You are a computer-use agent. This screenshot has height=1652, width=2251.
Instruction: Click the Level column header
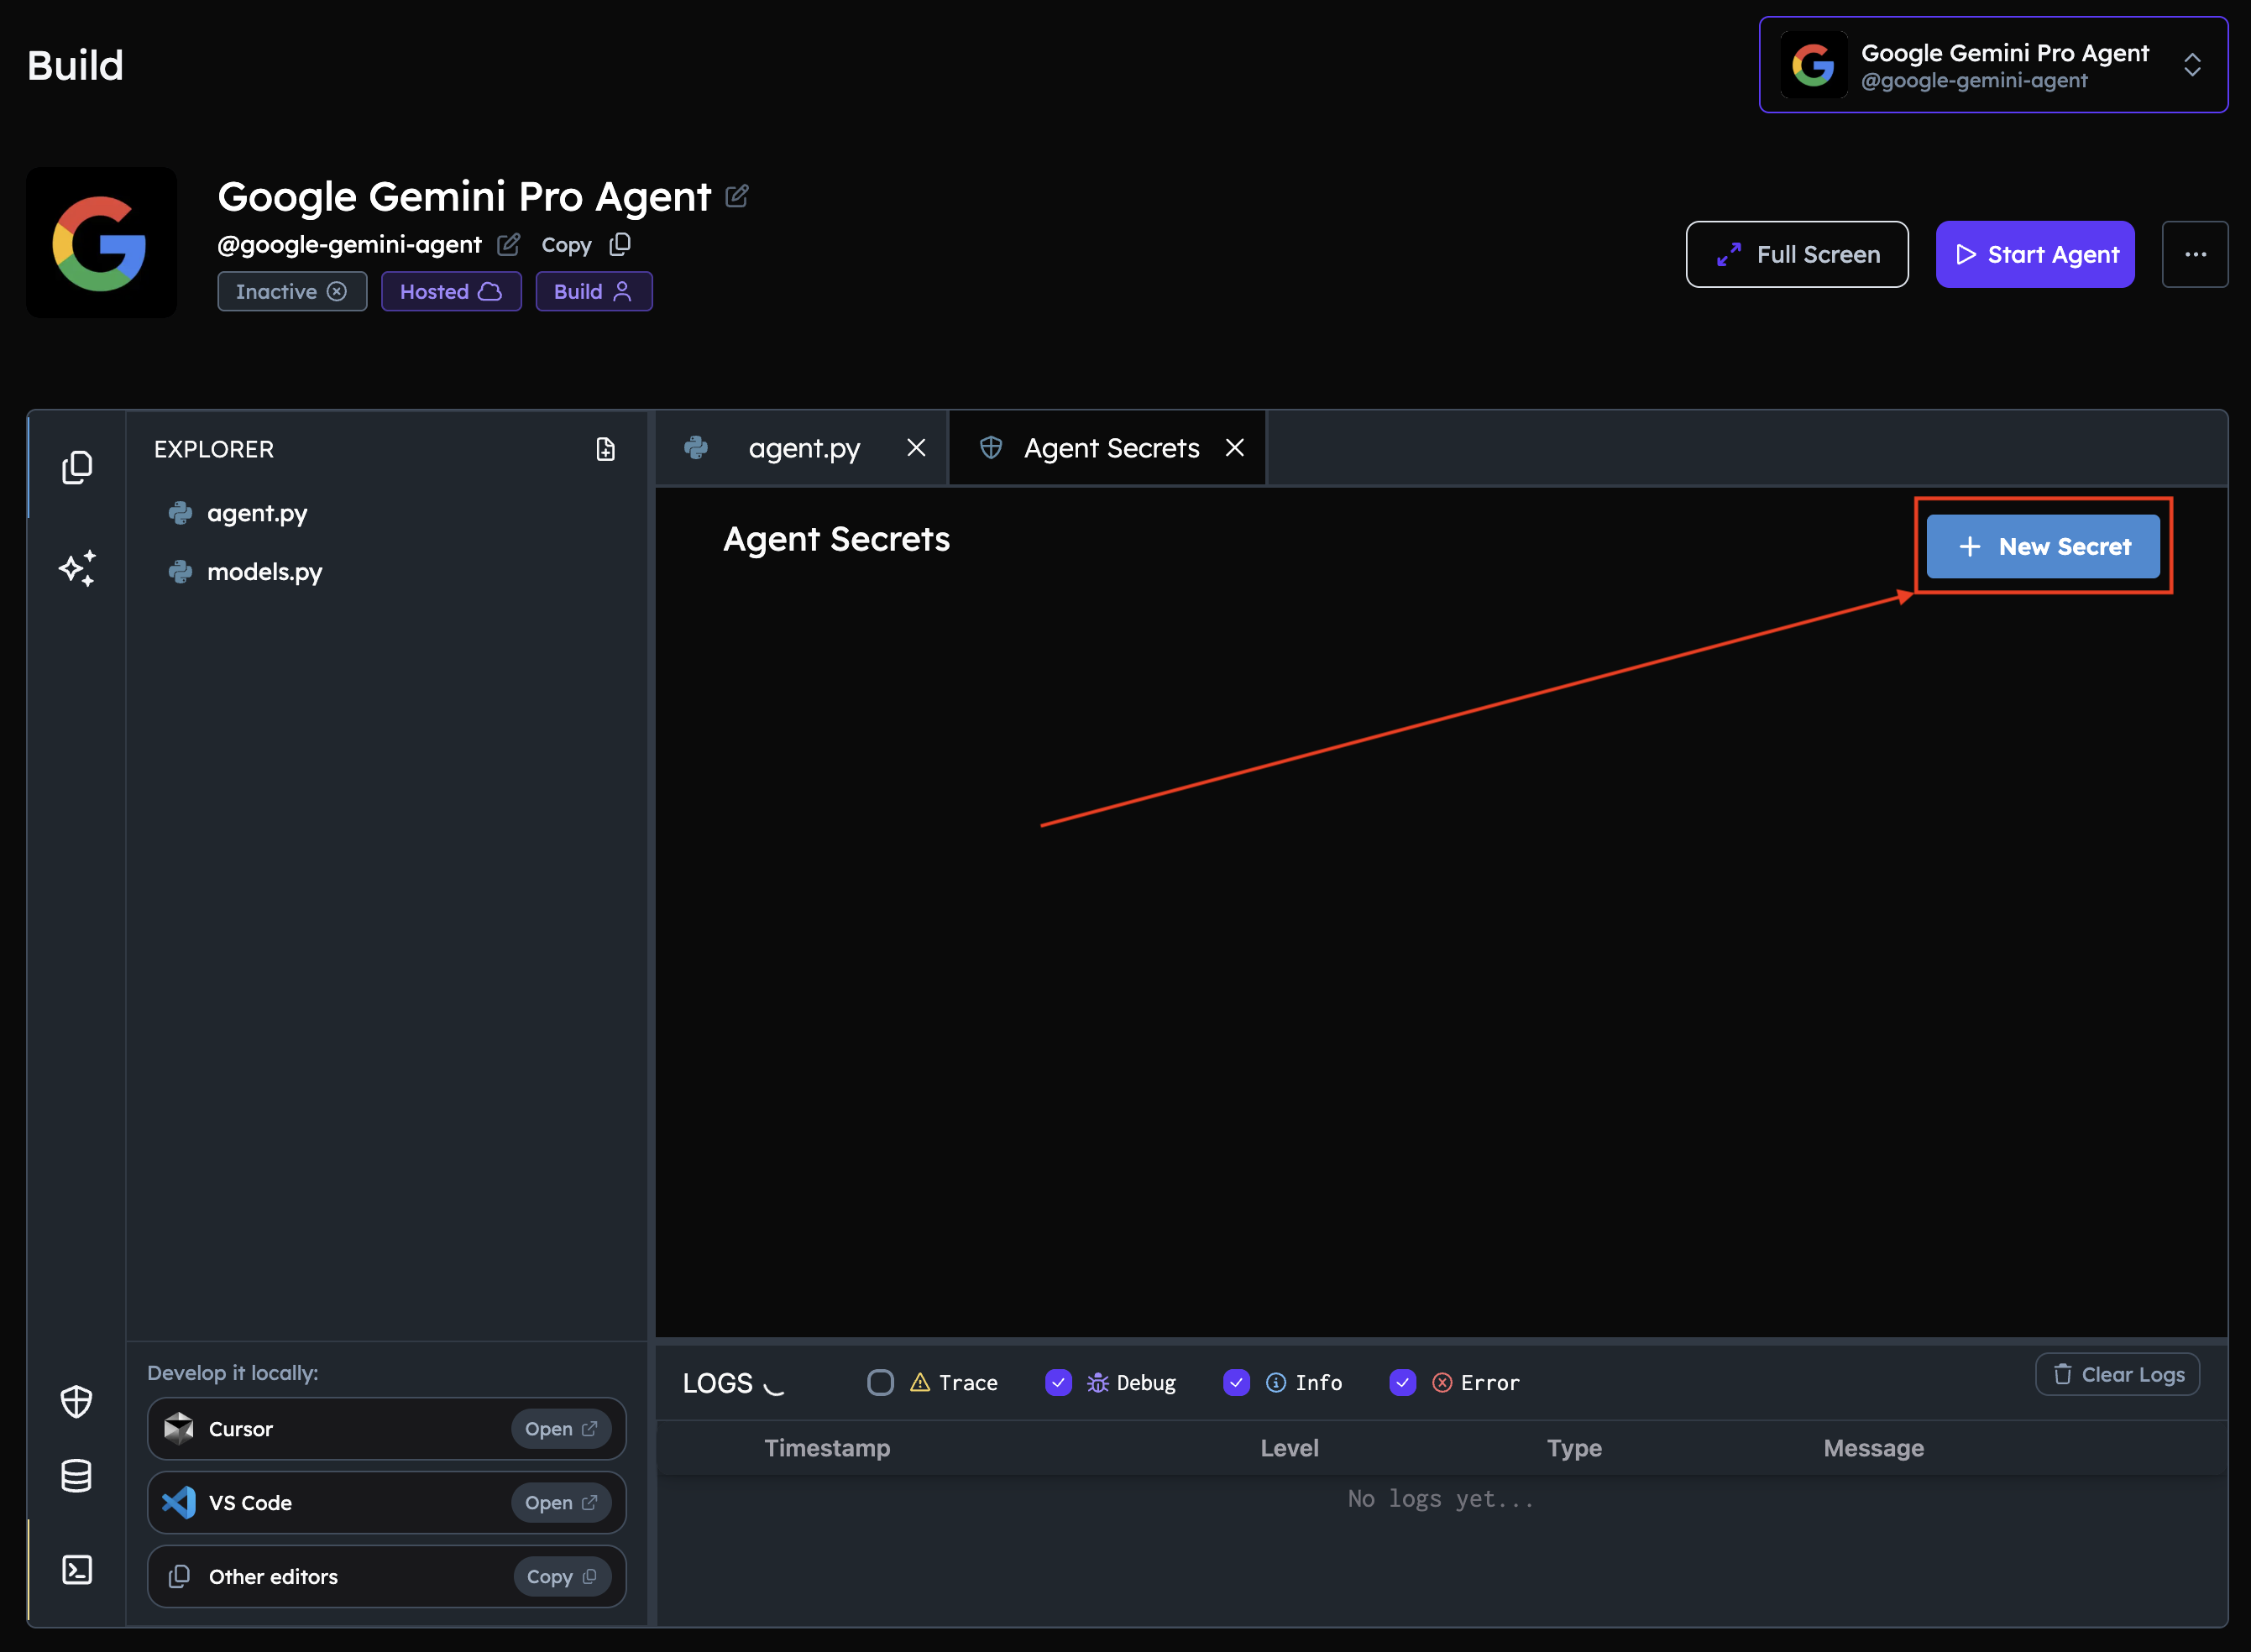[x=1289, y=1448]
